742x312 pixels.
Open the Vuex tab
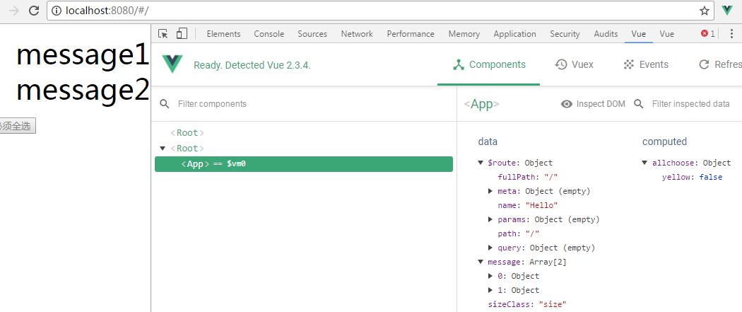click(575, 64)
